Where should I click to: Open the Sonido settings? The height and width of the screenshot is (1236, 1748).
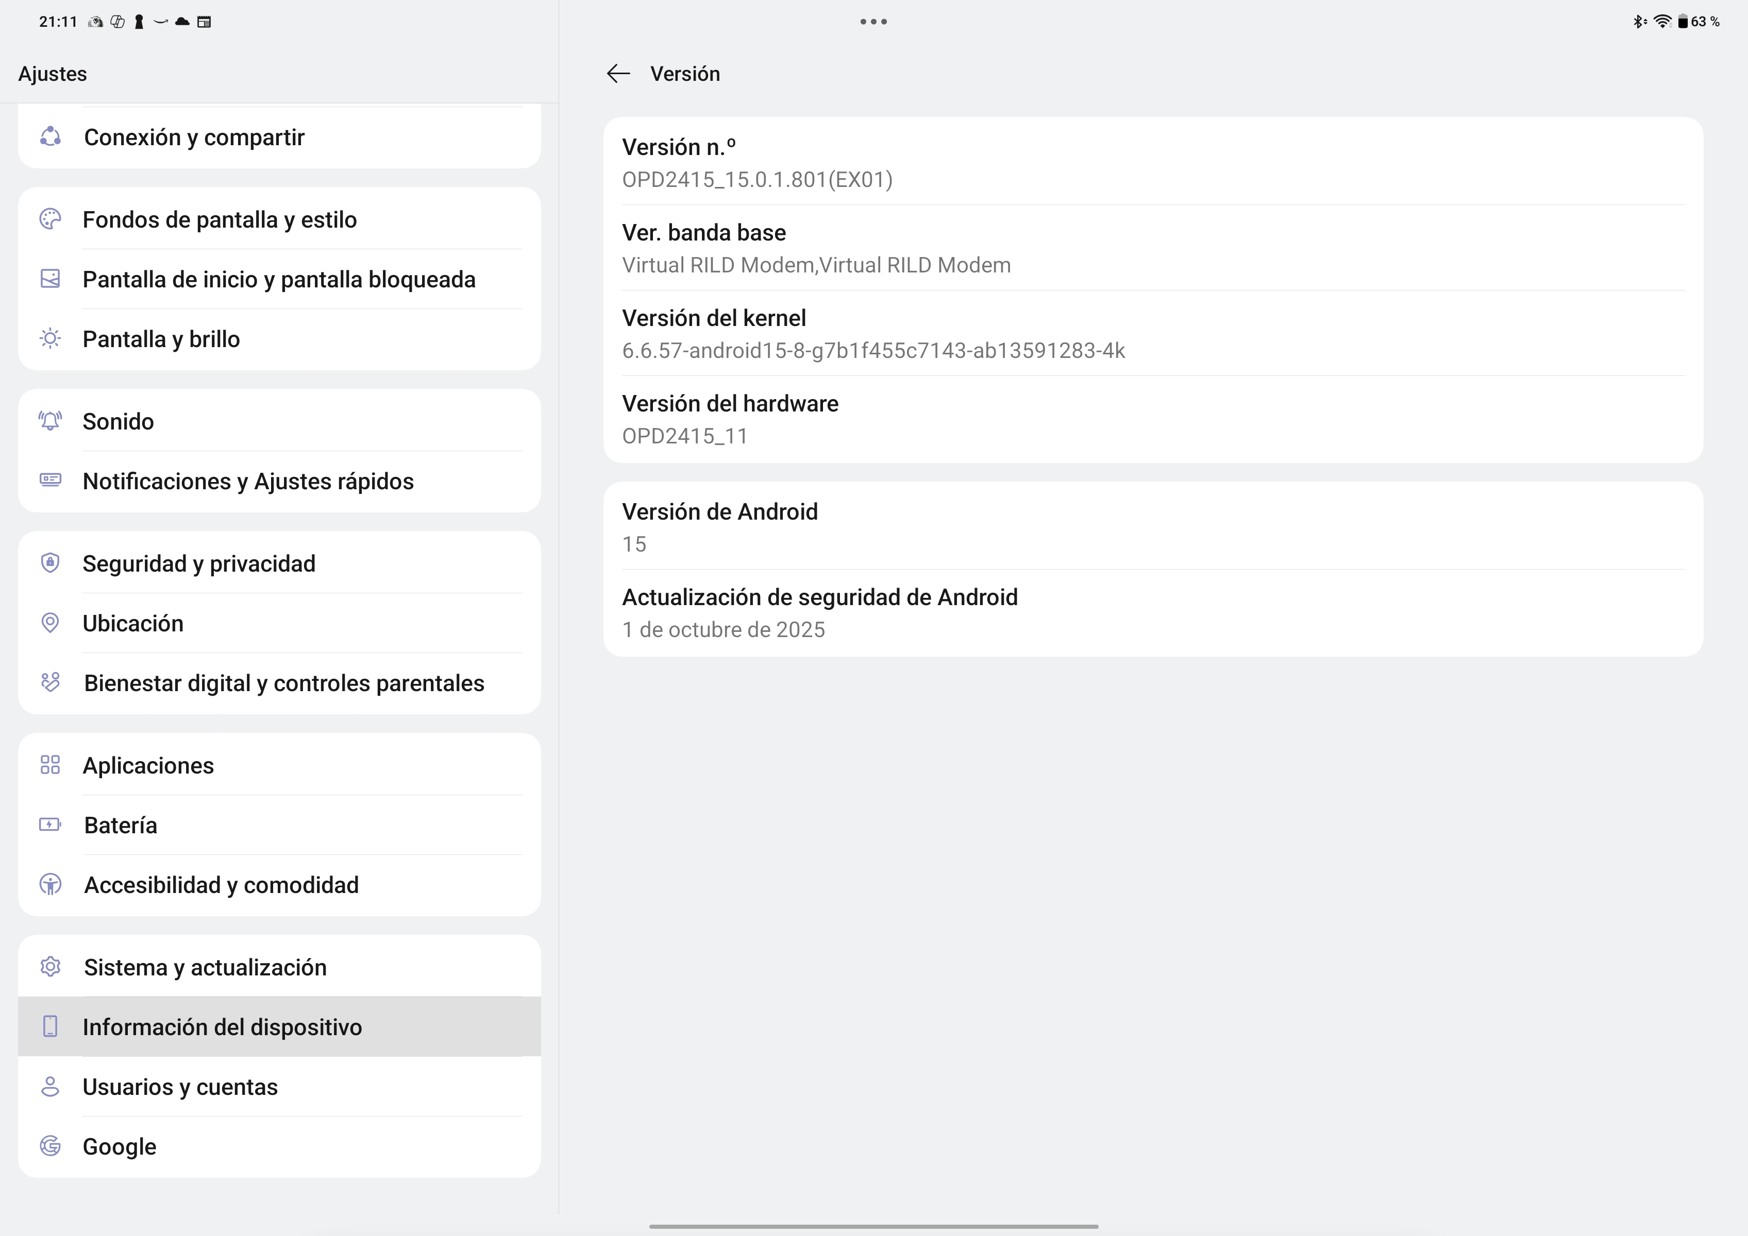click(x=279, y=421)
